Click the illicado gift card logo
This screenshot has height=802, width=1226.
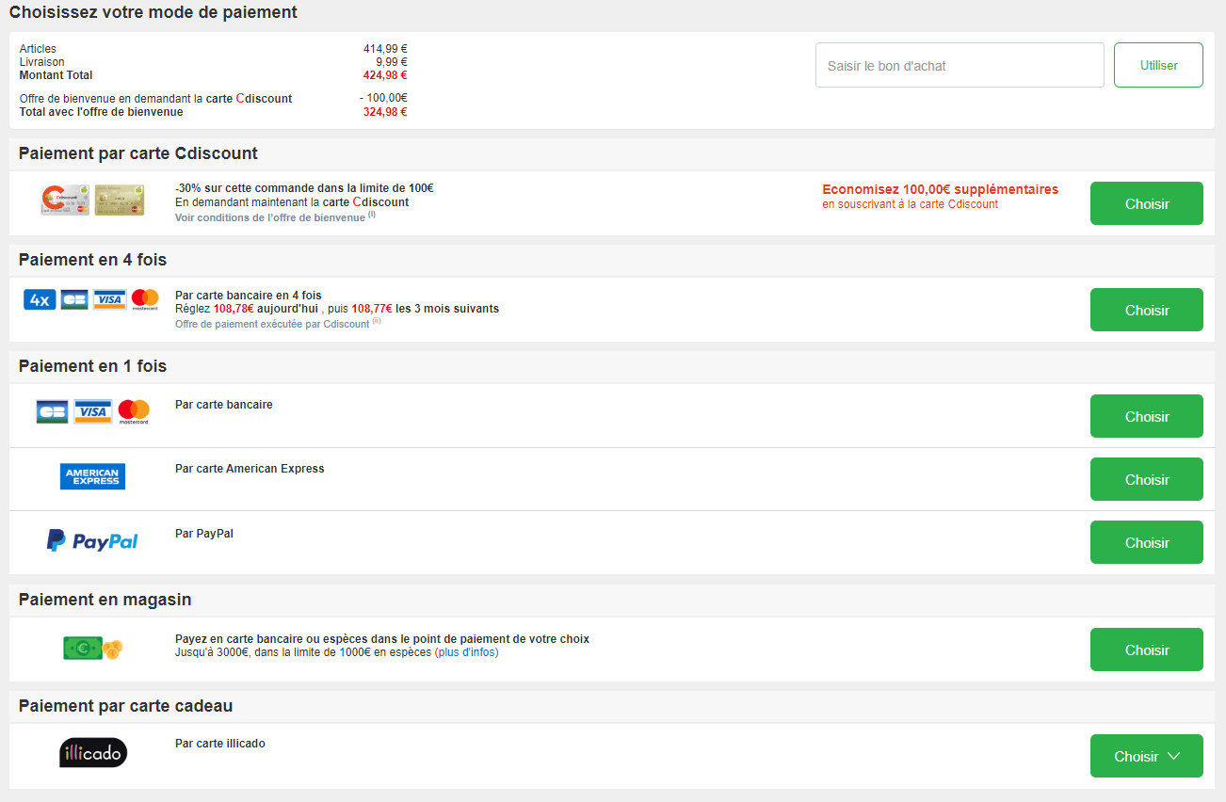click(93, 752)
